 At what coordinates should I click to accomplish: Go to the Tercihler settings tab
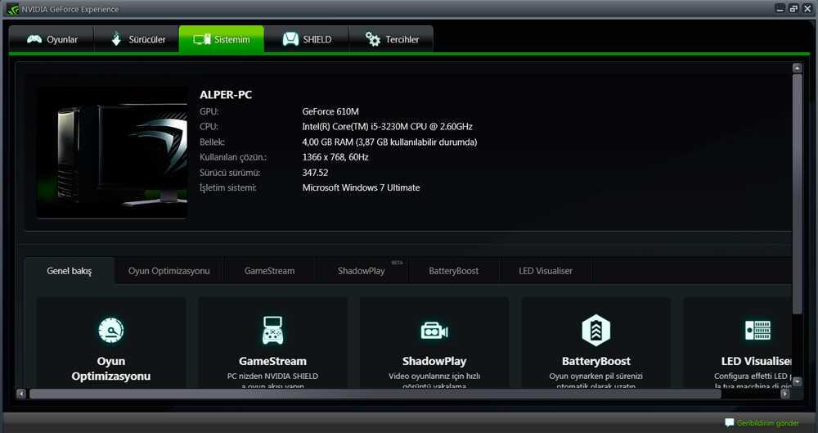391,39
